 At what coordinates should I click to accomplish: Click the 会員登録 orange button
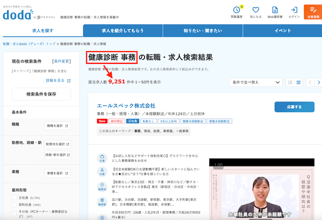tap(313, 12)
